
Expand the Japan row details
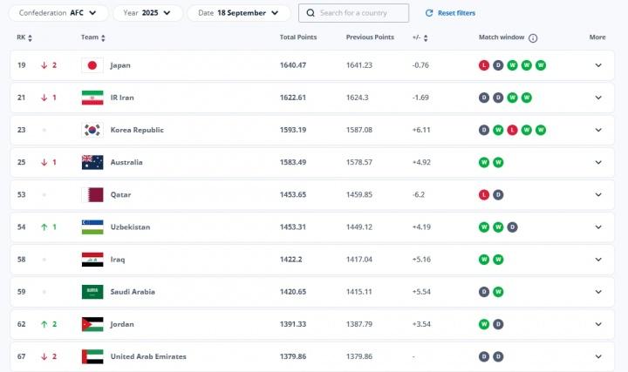tap(598, 65)
